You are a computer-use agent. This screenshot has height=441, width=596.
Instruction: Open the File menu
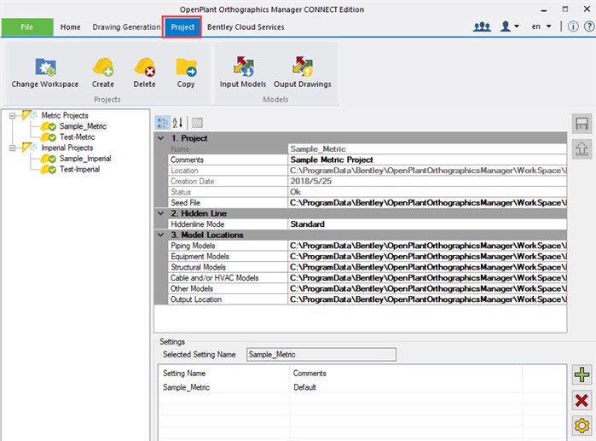pos(26,26)
